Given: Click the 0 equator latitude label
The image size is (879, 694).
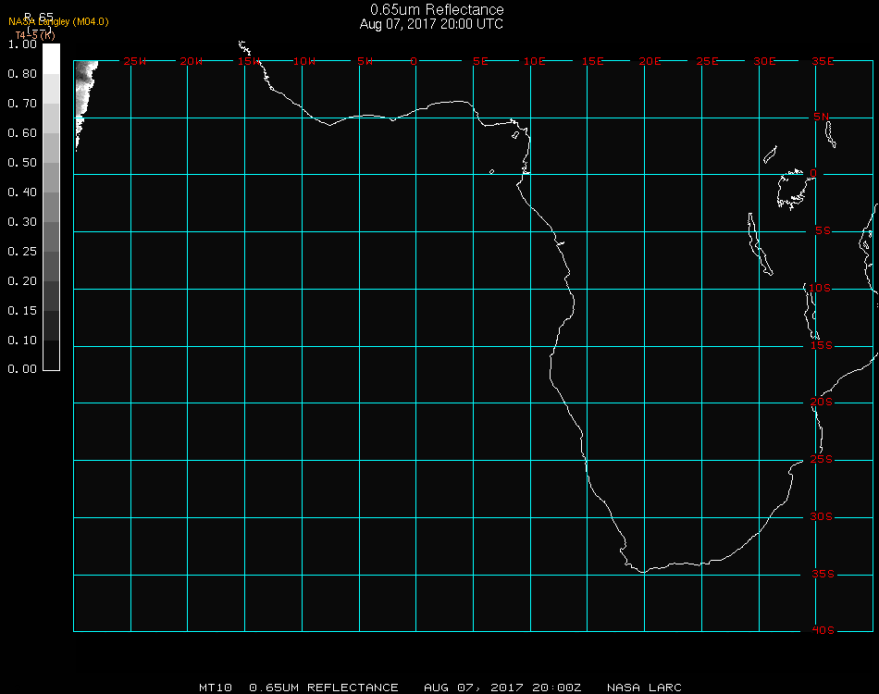Looking at the screenshot, I should click(x=813, y=173).
